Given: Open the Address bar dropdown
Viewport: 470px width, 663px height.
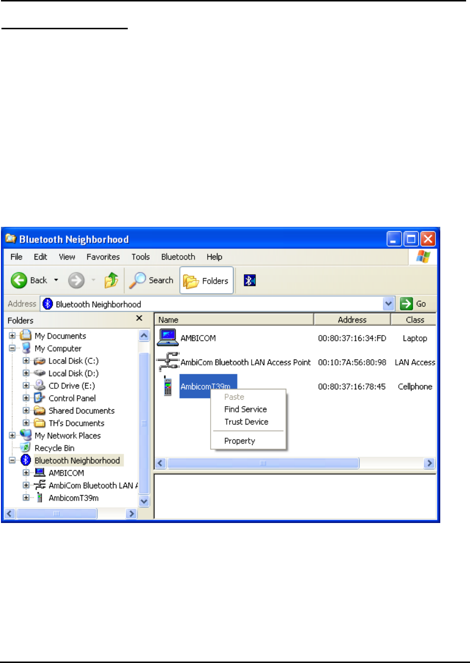Looking at the screenshot, I should tap(389, 304).
